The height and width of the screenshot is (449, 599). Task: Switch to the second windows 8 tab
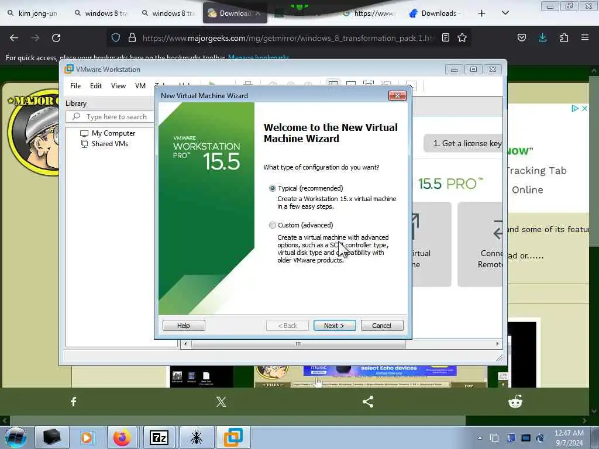(168, 13)
